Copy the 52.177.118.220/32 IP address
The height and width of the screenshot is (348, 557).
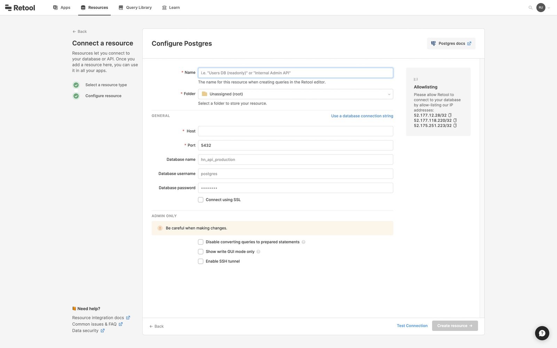coord(455,120)
